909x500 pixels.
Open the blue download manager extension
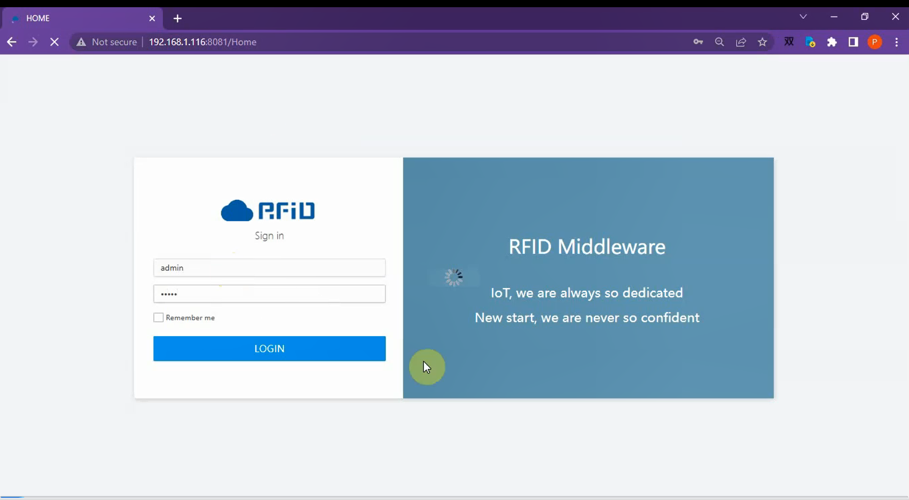point(810,42)
